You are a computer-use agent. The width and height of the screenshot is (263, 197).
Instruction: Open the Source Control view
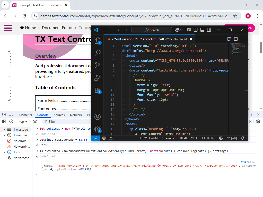98,65
